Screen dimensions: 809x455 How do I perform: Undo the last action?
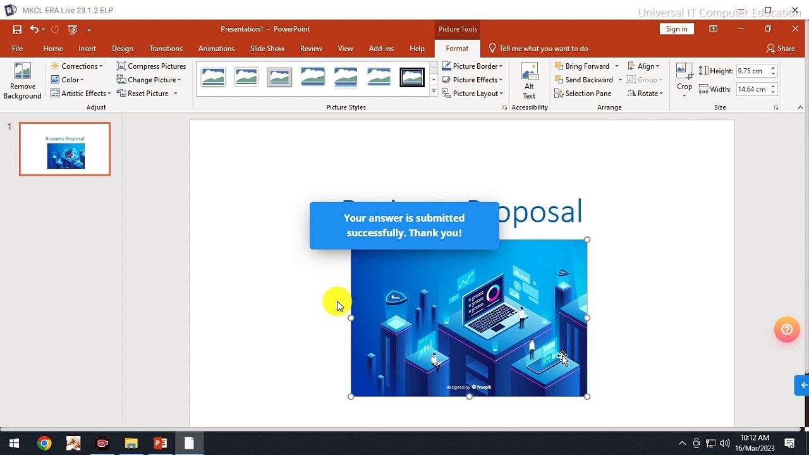34,29
